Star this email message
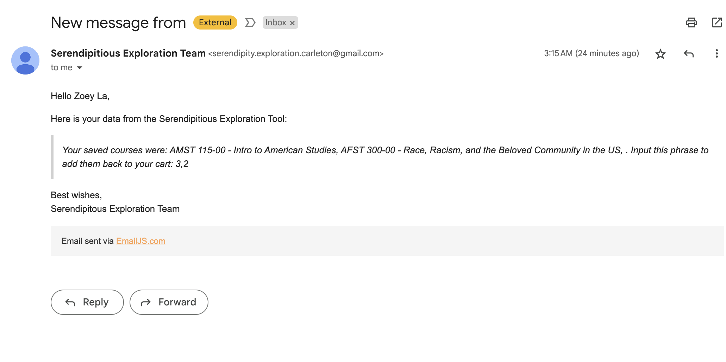Image resolution: width=726 pixels, height=362 pixels. [x=661, y=54]
